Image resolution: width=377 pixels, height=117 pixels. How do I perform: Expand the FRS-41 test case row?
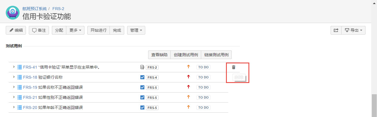click(x=14, y=67)
